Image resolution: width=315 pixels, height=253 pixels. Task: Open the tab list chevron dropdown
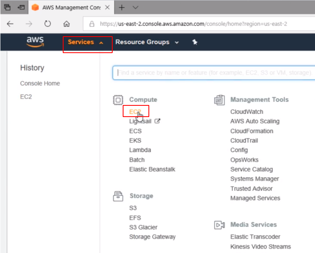coord(136,8)
